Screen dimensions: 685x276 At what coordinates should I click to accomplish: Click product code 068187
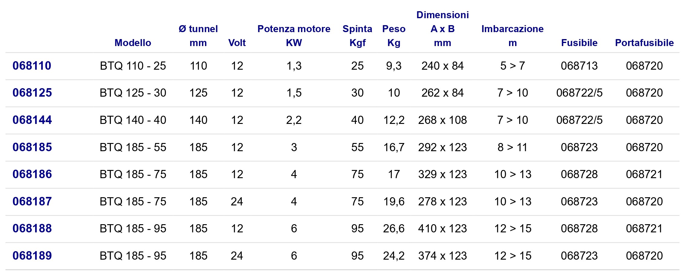pos(32,201)
